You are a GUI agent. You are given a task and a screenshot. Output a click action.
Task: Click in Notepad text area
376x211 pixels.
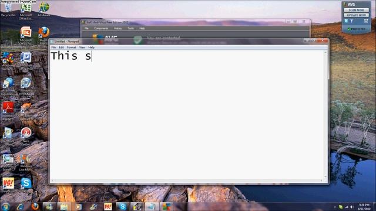(187, 114)
